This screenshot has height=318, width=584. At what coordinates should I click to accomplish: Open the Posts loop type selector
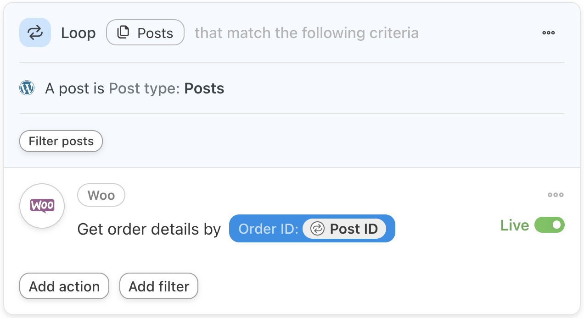point(145,33)
